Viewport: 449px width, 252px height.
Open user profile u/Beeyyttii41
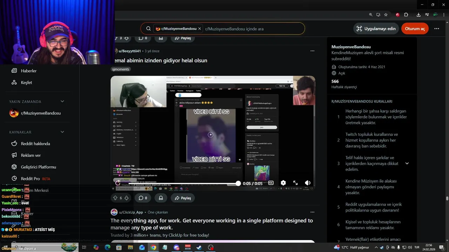point(129,51)
